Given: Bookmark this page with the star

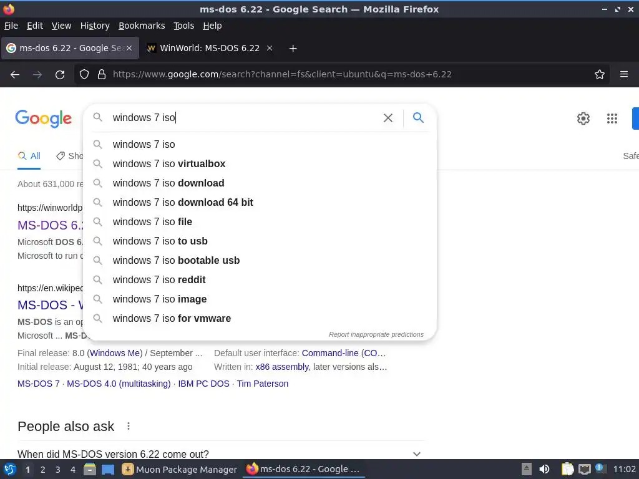Looking at the screenshot, I should 600,75.
